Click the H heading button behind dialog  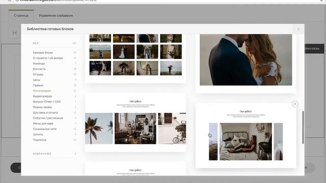pyautogui.click(x=15, y=33)
